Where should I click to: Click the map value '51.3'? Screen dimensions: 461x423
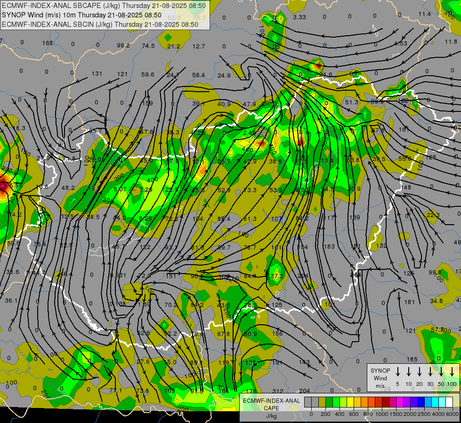tap(352, 102)
